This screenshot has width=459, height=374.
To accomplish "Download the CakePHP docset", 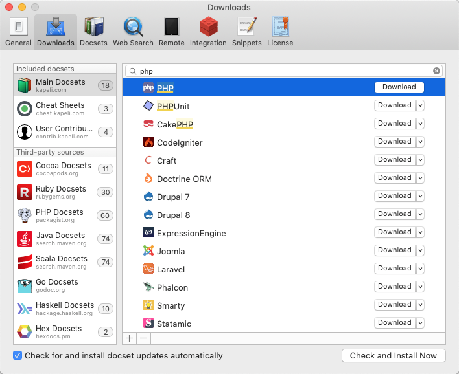I will pos(395,124).
